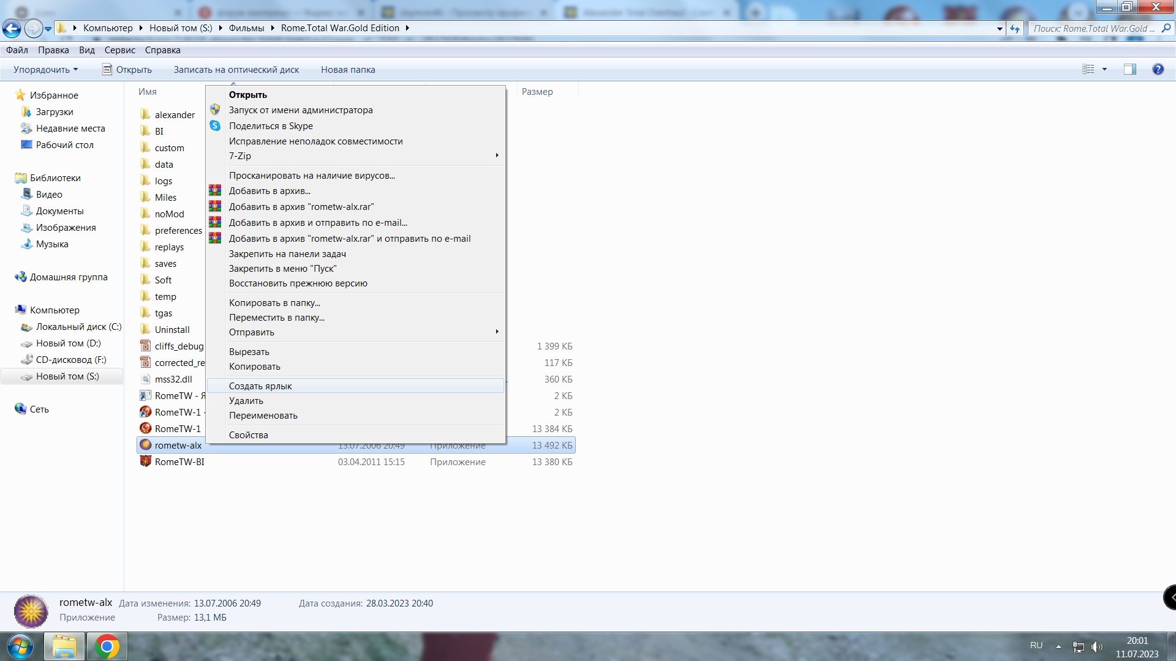Open the address bar history dropdown
This screenshot has height=661, width=1176.
[1000, 28]
